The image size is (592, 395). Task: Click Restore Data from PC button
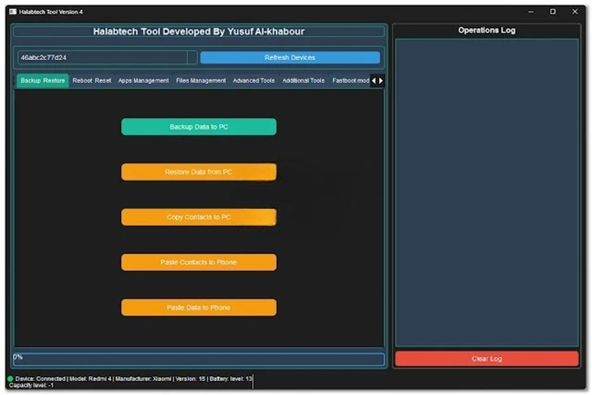198,172
